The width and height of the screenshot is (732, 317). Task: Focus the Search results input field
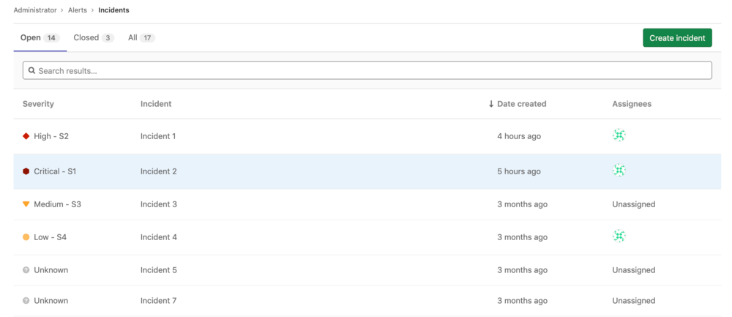click(x=366, y=71)
